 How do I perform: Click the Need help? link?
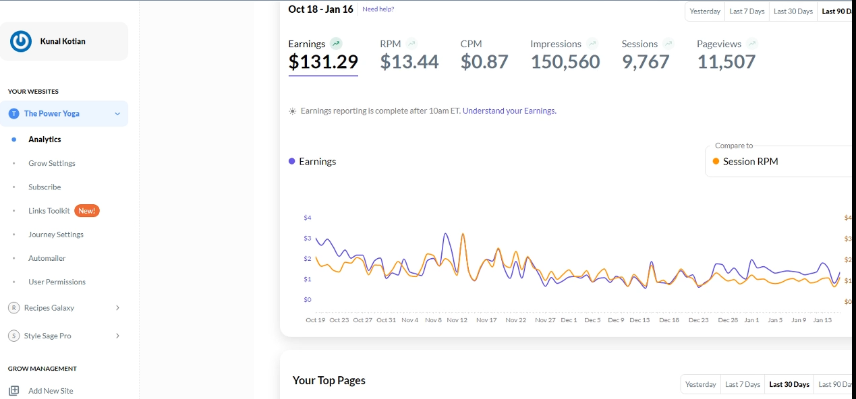[x=378, y=9]
